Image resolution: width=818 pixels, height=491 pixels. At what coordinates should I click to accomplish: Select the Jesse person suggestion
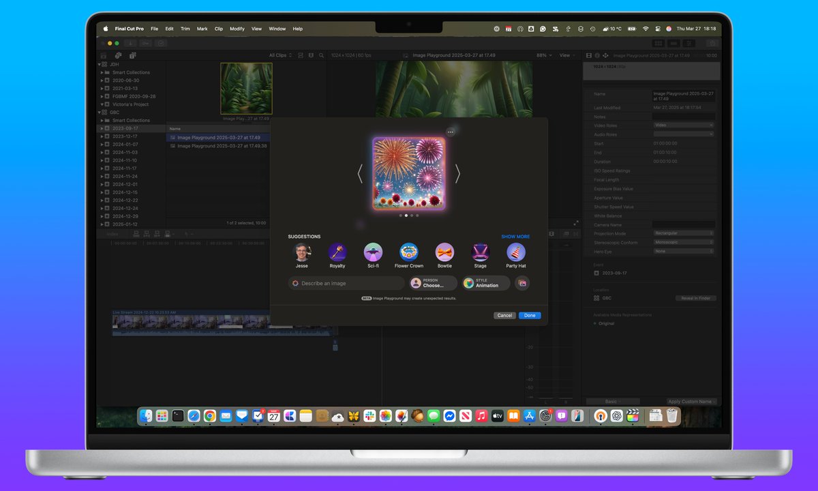tap(302, 252)
